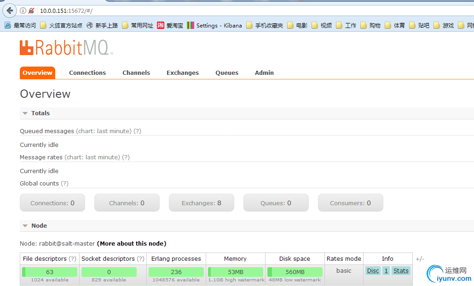Open the 最常访问 bookmark icon
Screen dimensions: 474x286
pos(8,25)
